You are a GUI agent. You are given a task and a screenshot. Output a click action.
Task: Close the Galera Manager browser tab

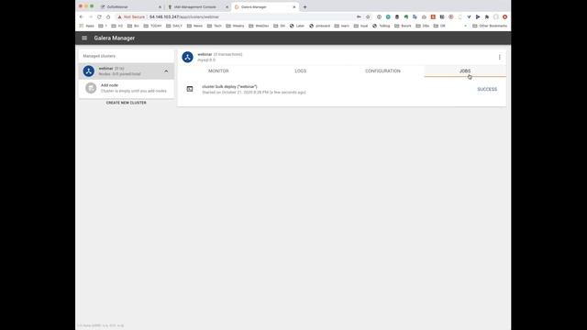[x=294, y=7]
